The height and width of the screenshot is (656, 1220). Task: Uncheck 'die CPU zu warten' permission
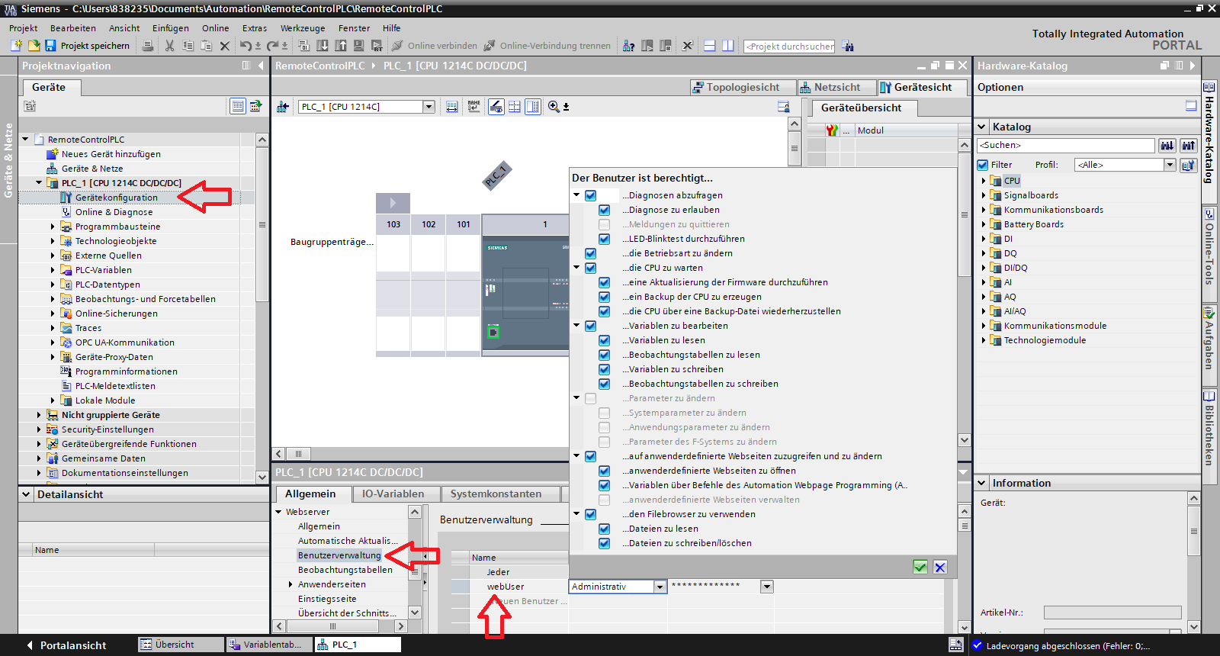pyautogui.click(x=590, y=268)
